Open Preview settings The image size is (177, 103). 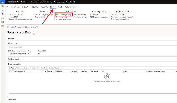point(62,17)
